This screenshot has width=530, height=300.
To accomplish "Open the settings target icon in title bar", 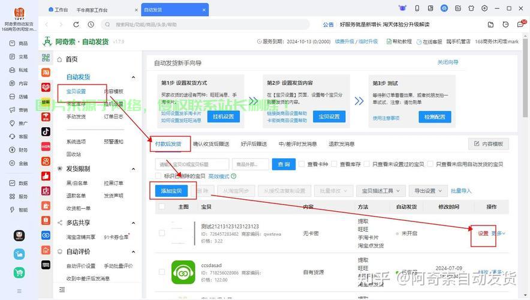I will (x=484, y=8).
